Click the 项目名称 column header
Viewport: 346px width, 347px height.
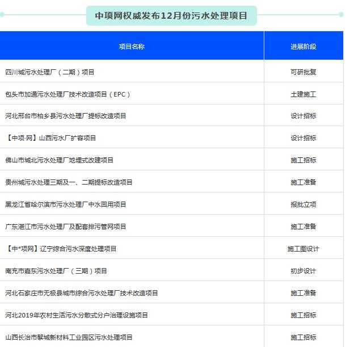pyautogui.click(x=132, y=47)
